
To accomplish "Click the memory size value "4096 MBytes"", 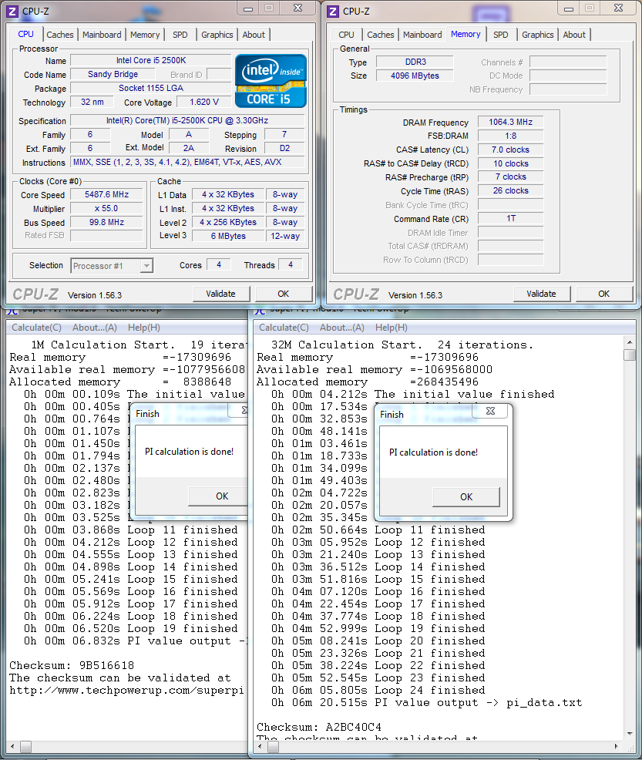I will pos(415,76).
